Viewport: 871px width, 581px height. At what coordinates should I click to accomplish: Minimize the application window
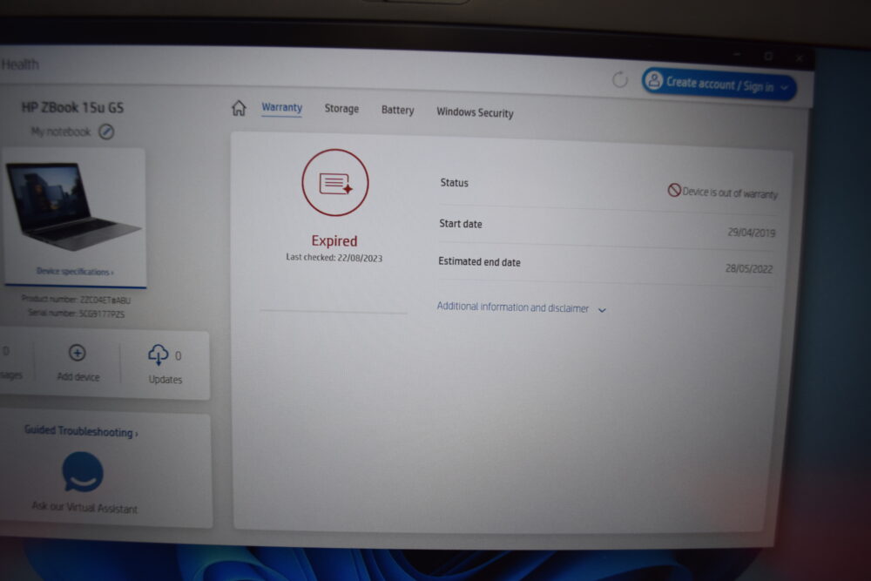pyautogui.click(x=737, y=55)
